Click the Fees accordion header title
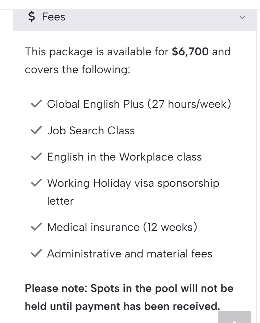 click(54, 17)
